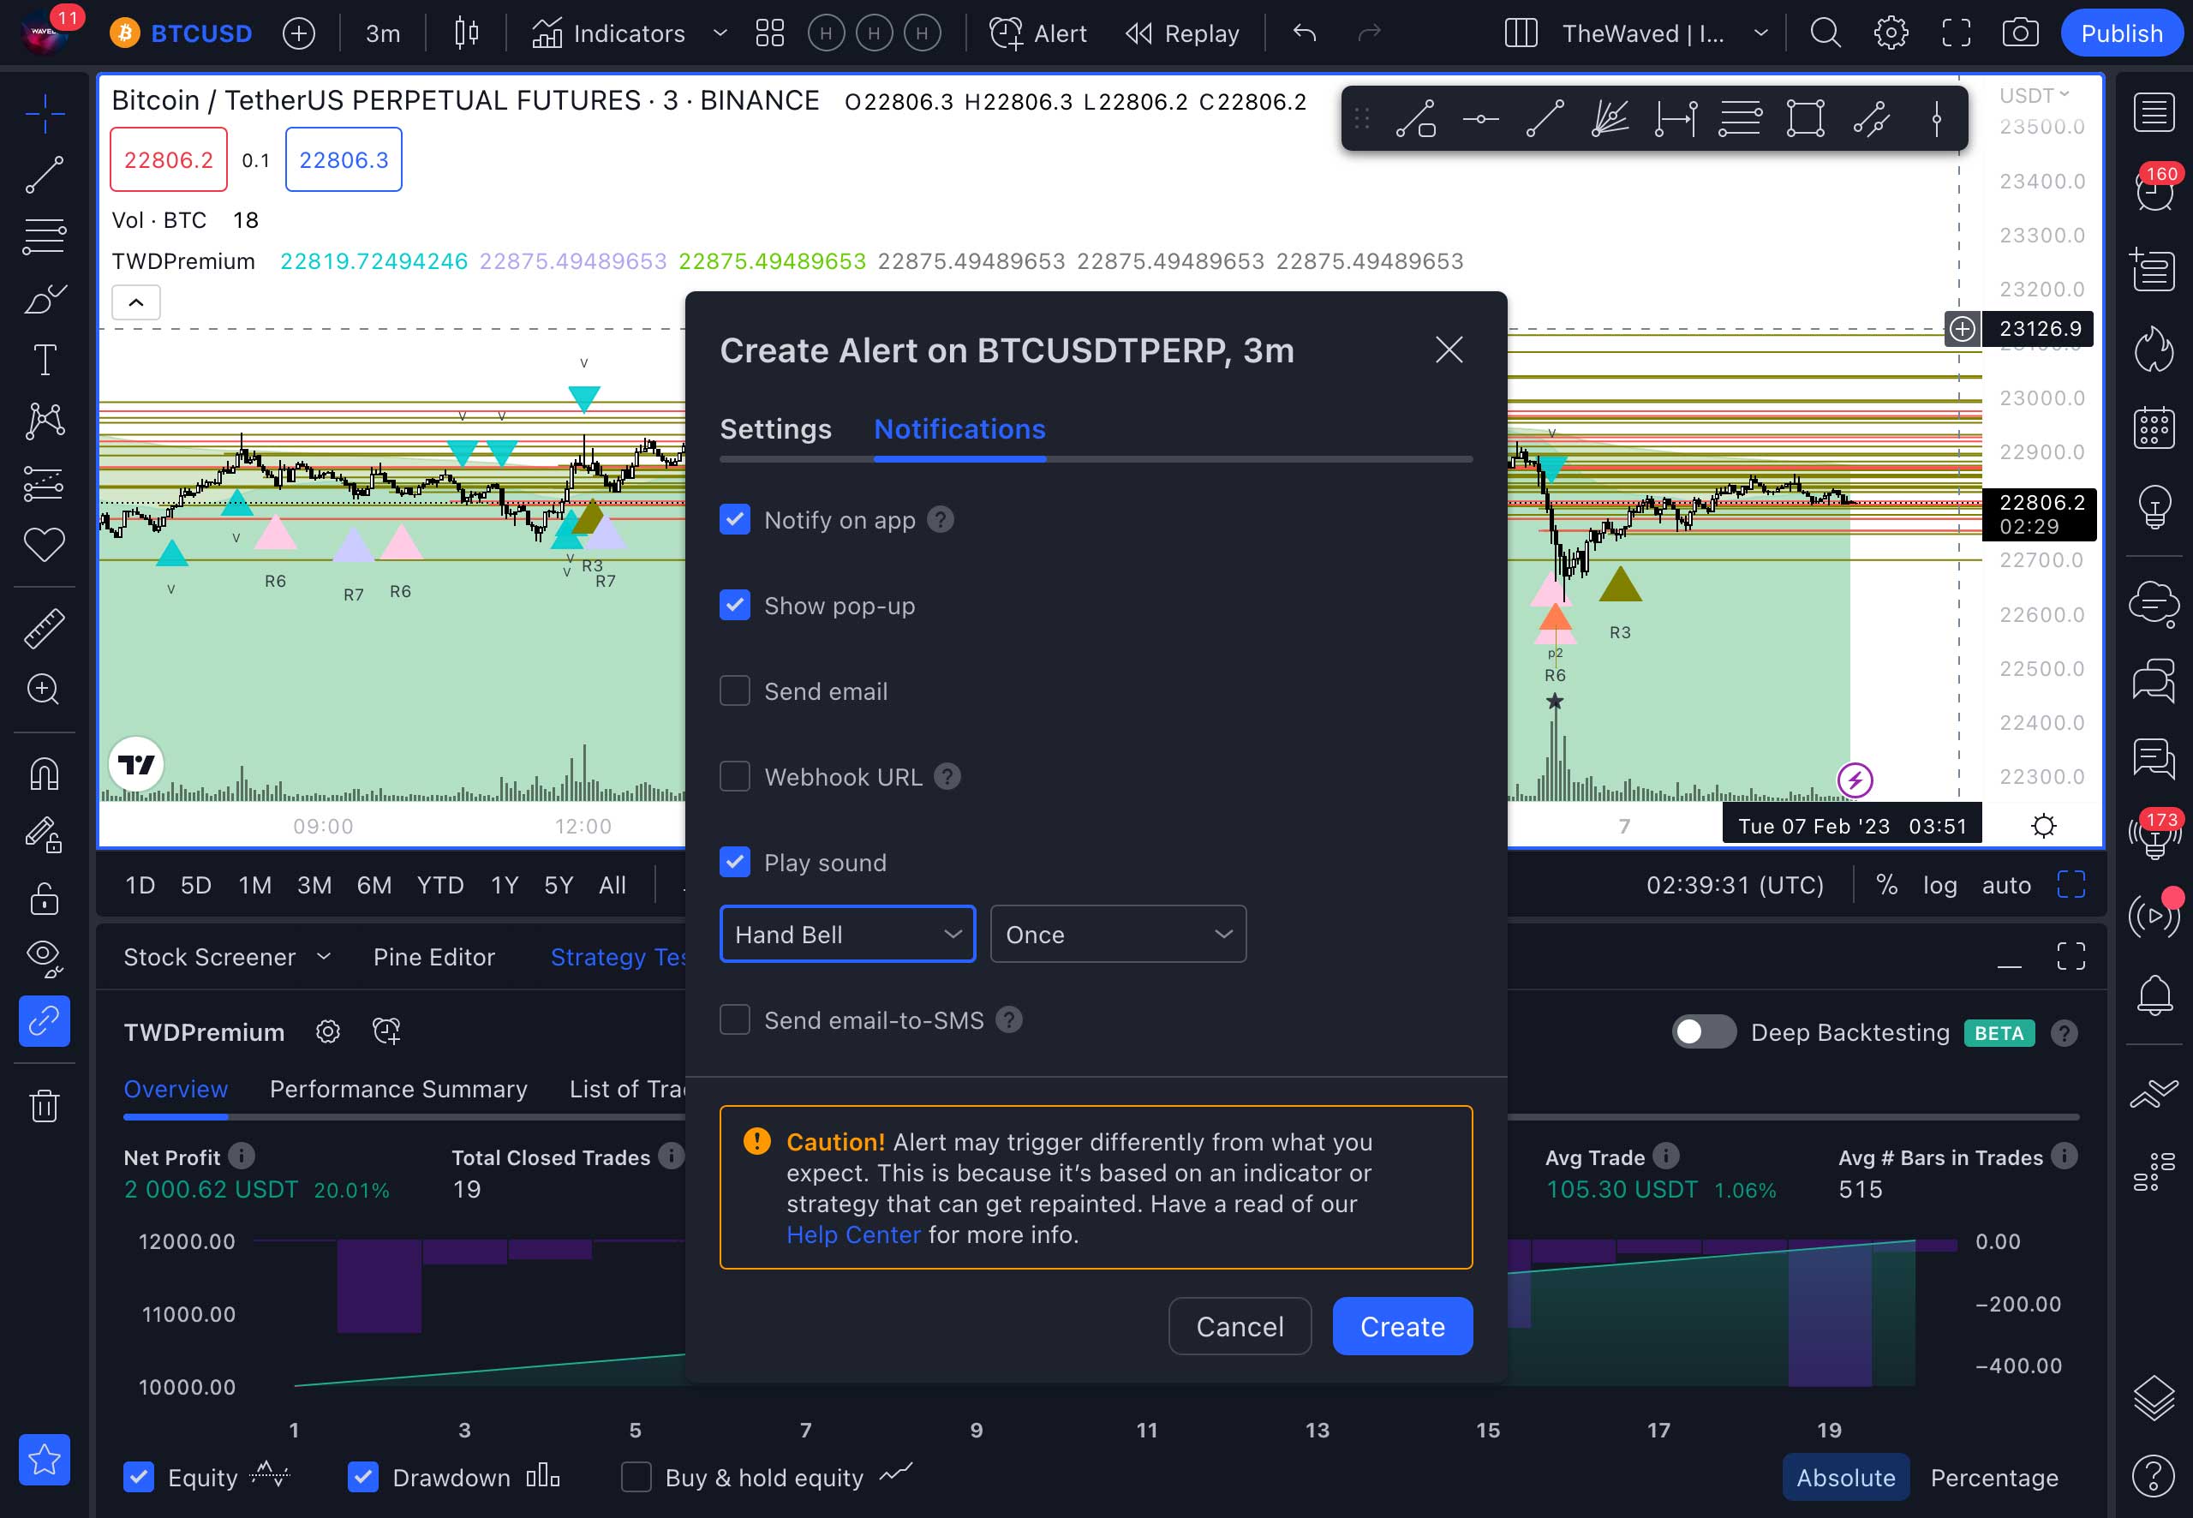Click the Publish button
Image resolution: width=2193 pixels, height=1518 pixels.
point(2122,33)
